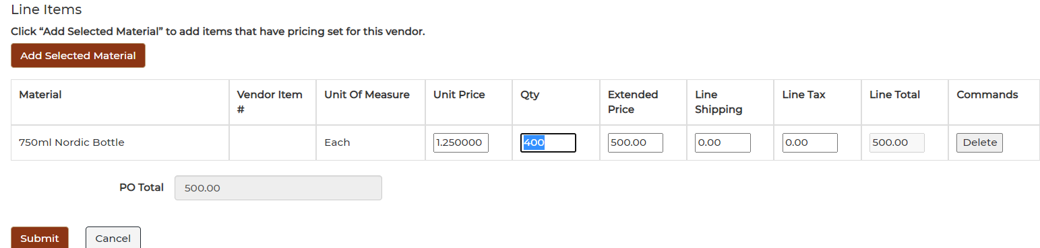Click the empty Vendor Item # cell
The height and width of the screenshot is (248, 1040).
[x=273, y=142]
